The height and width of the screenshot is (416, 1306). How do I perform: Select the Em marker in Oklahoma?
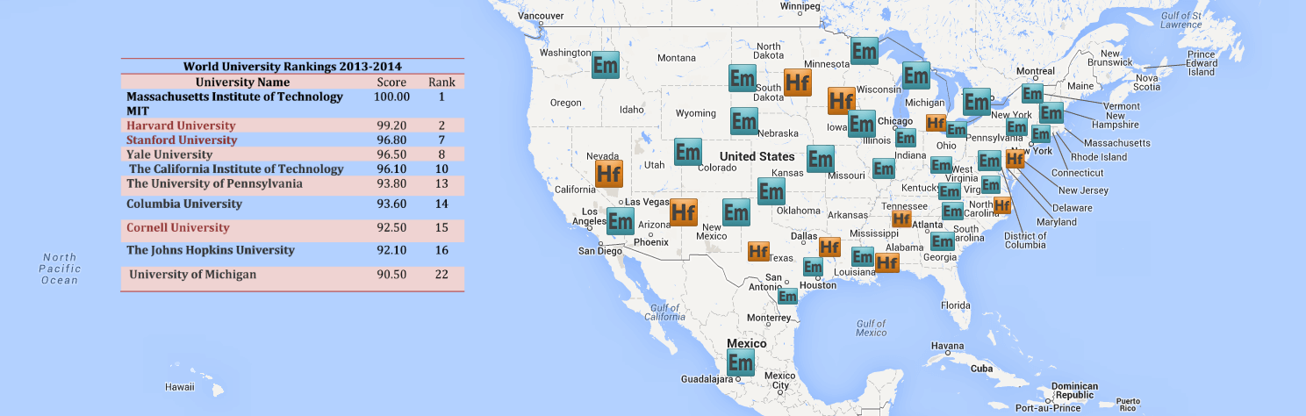(771, 191)
